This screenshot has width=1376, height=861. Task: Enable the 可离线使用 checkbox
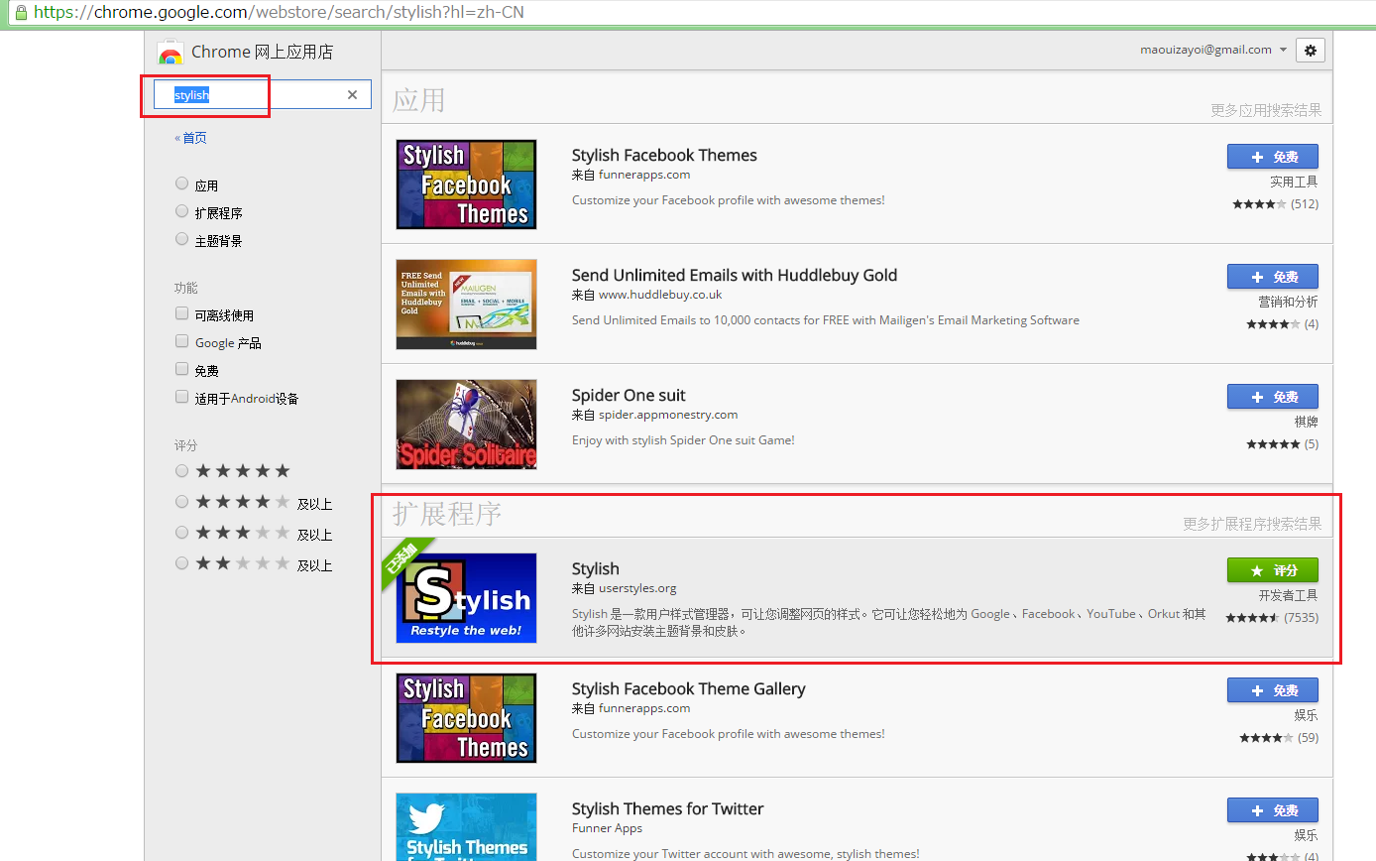pyautogui.click(x=181, y=313)
